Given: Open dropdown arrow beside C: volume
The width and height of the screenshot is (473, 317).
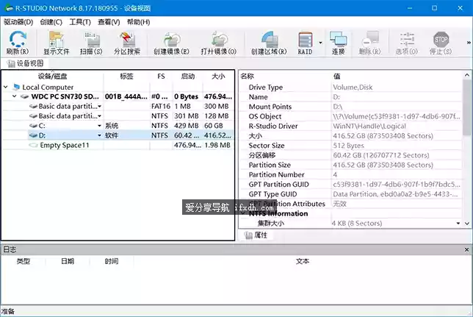Looking at the screenshot, I should pyautogui.click(x=100, y=126).
